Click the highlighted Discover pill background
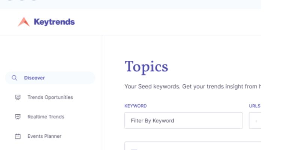The height and width of the screenshot is (150, 281). click(x=50, y=78)
